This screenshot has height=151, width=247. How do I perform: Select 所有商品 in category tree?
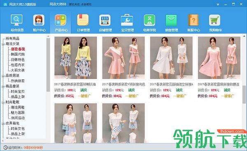[12, 38]
